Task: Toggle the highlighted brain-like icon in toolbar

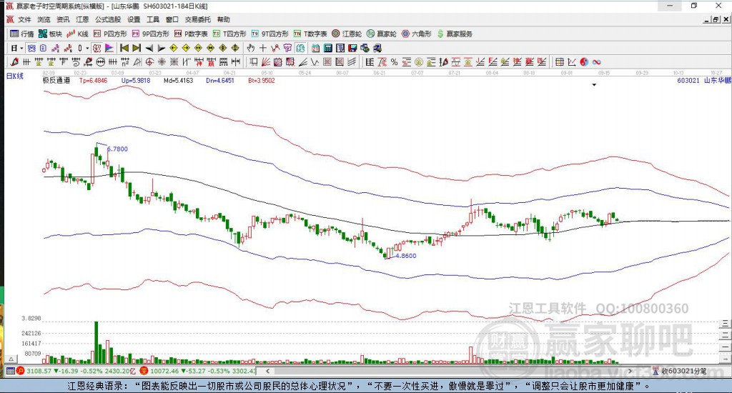Action: pos(300,48)
